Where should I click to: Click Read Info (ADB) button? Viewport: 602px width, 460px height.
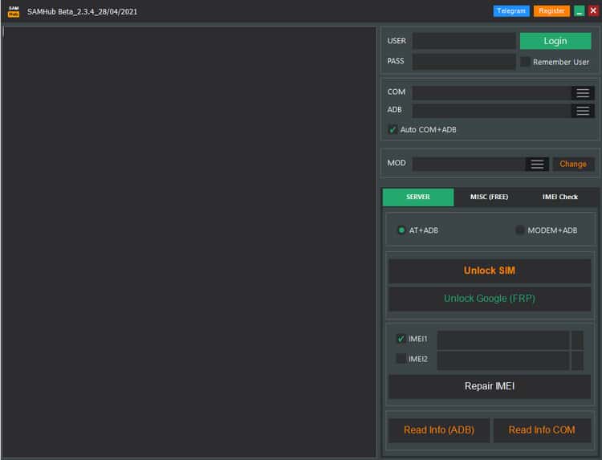pyautogui.click(x=439, y=430)
